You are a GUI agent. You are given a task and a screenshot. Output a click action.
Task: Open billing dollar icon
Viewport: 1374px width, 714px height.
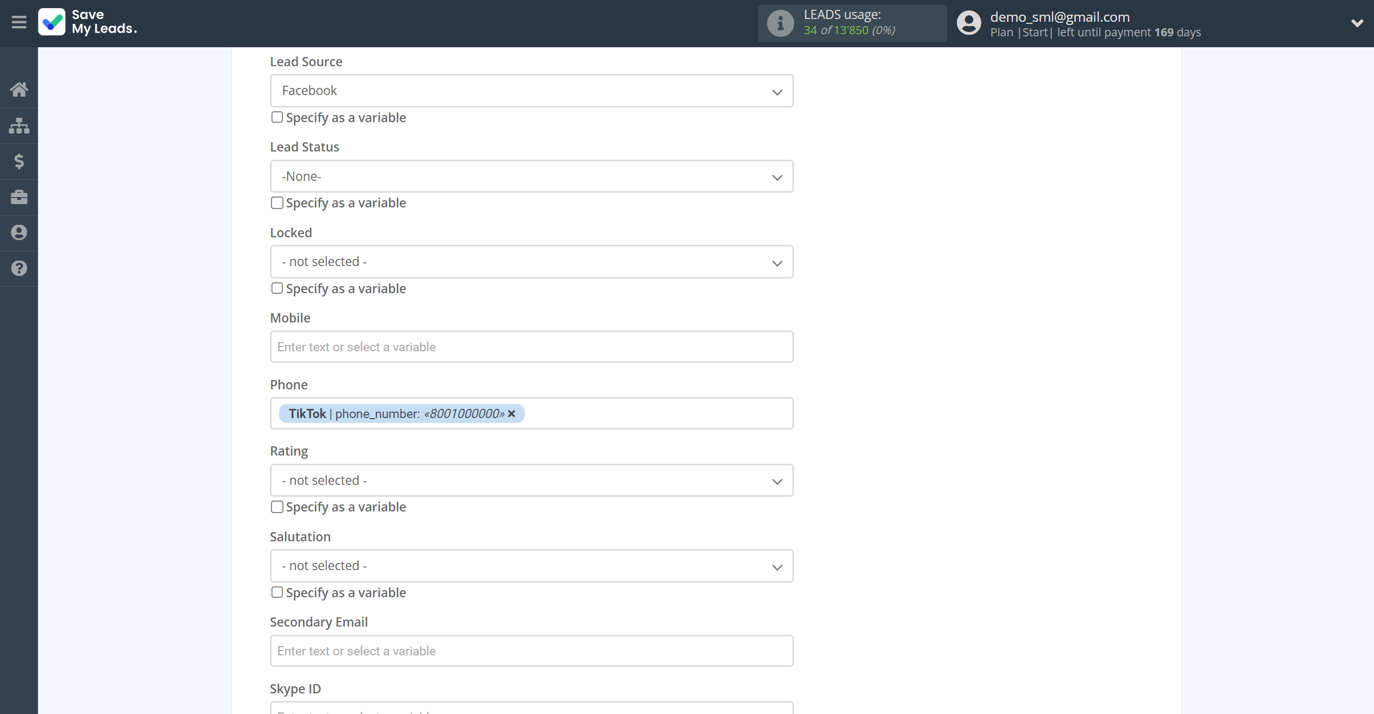(19, 161)
